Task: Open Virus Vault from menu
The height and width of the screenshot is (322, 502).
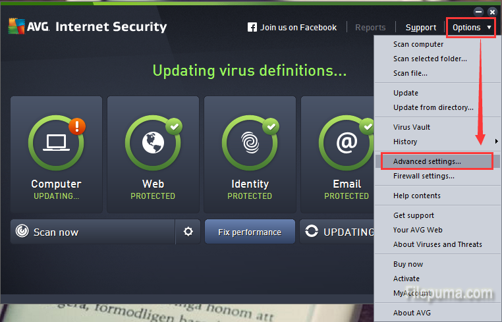Action: [412, 127]
